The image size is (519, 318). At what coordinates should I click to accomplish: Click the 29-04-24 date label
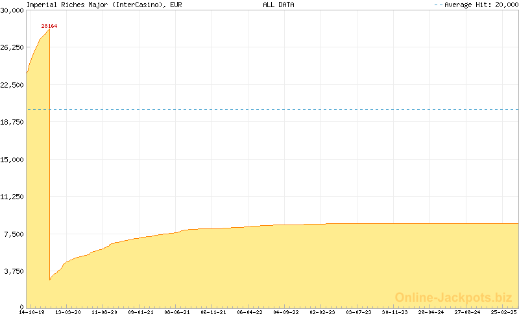coord(431,312)
